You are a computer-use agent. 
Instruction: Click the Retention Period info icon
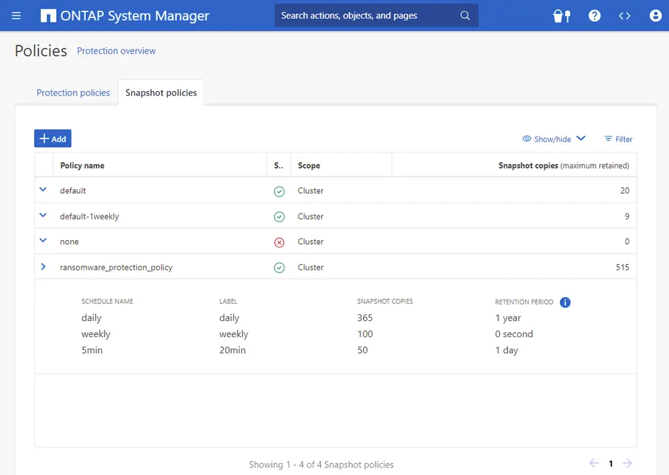point(565,302)
